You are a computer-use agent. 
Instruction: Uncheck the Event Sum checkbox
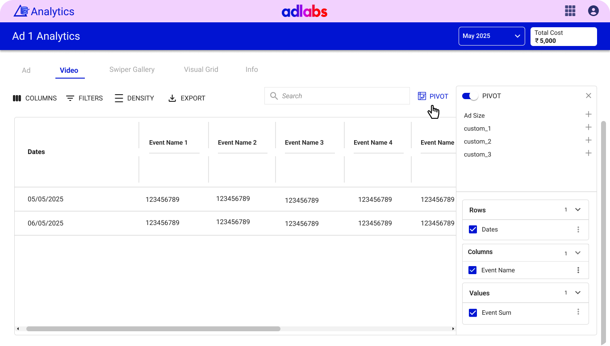[x=473, y=313]
